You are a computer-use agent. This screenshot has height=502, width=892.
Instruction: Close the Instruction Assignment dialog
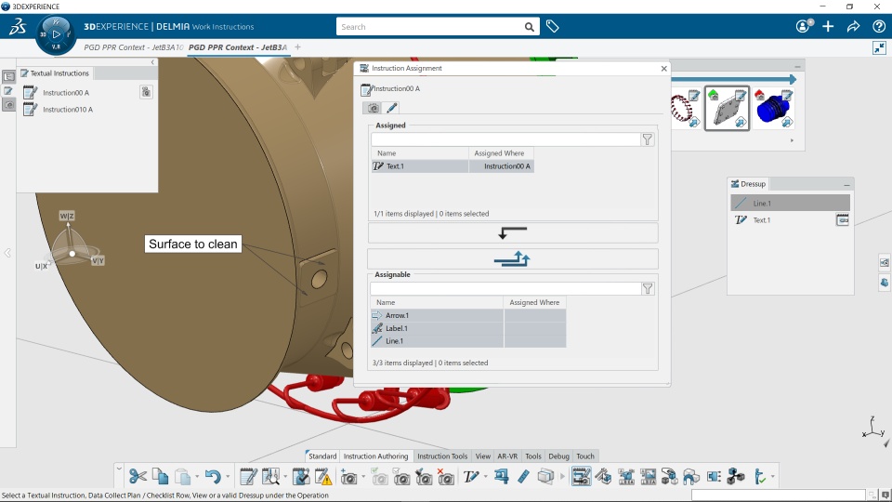click(663, 68)
